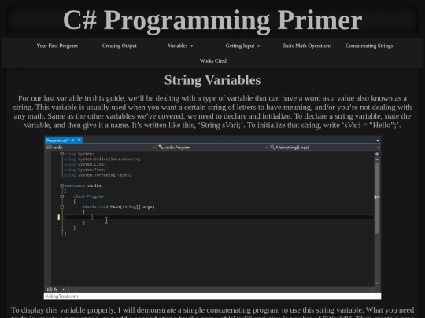Open the Variables navigation dropdown
This screenshot has height=318, width=425.
[x=180, y=46]
